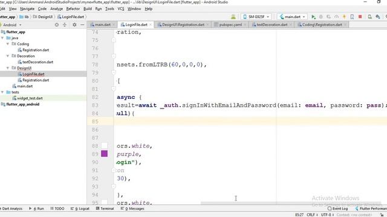
Task: Collapse the DesignUI folder arrow
Action: point(8,68)
